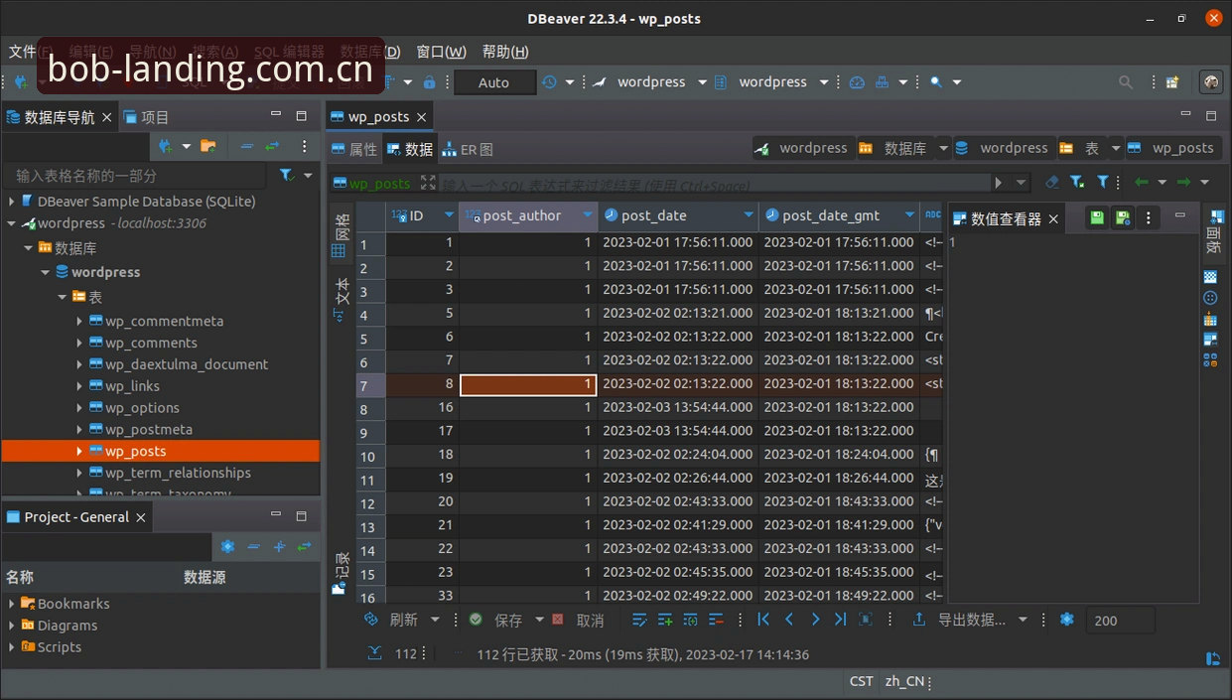Image resolution: width=1232 pixels, height=700 pixels.
Task: Open the post_date column filter dropdown arrow
Action: click(x=749, y=215)
